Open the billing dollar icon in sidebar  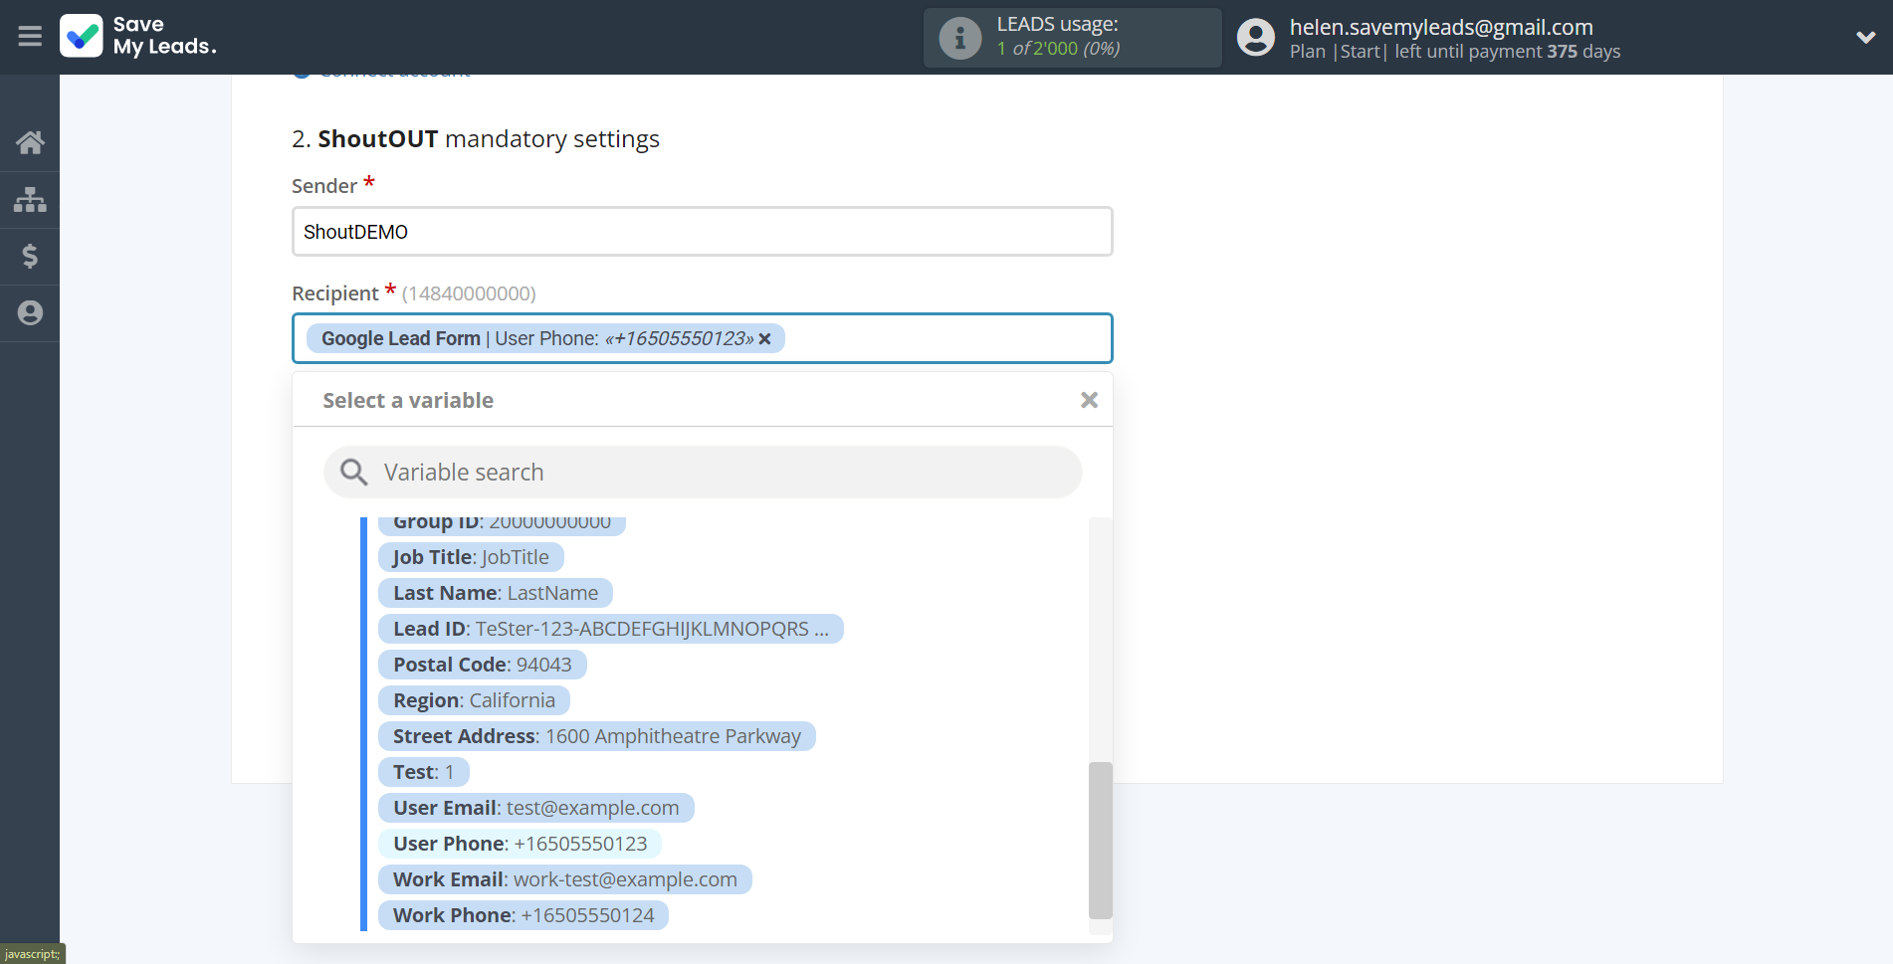pos(30,257)
